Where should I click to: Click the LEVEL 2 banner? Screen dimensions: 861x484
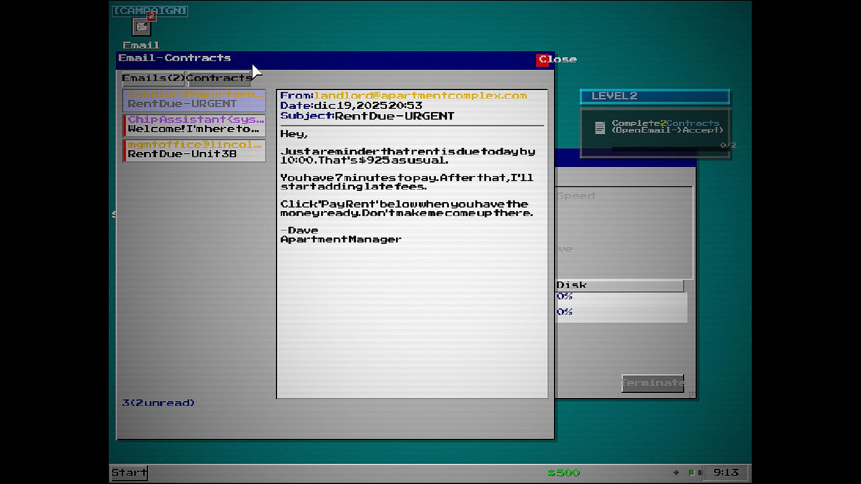655,96
